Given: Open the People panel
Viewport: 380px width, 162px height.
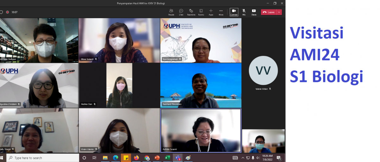Looking at the screenshot, I should pyautogui.click(x=171, y=12).
